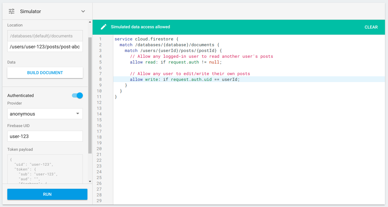Click the Location label
The image size is (388, 207).
[x=15, y=25]
